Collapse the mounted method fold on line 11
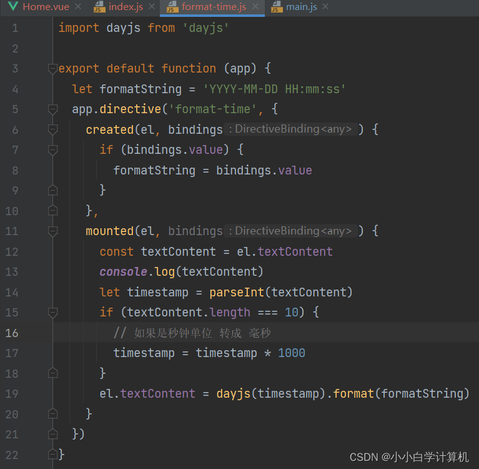This screenshot has width=479, height=469. 53,231
